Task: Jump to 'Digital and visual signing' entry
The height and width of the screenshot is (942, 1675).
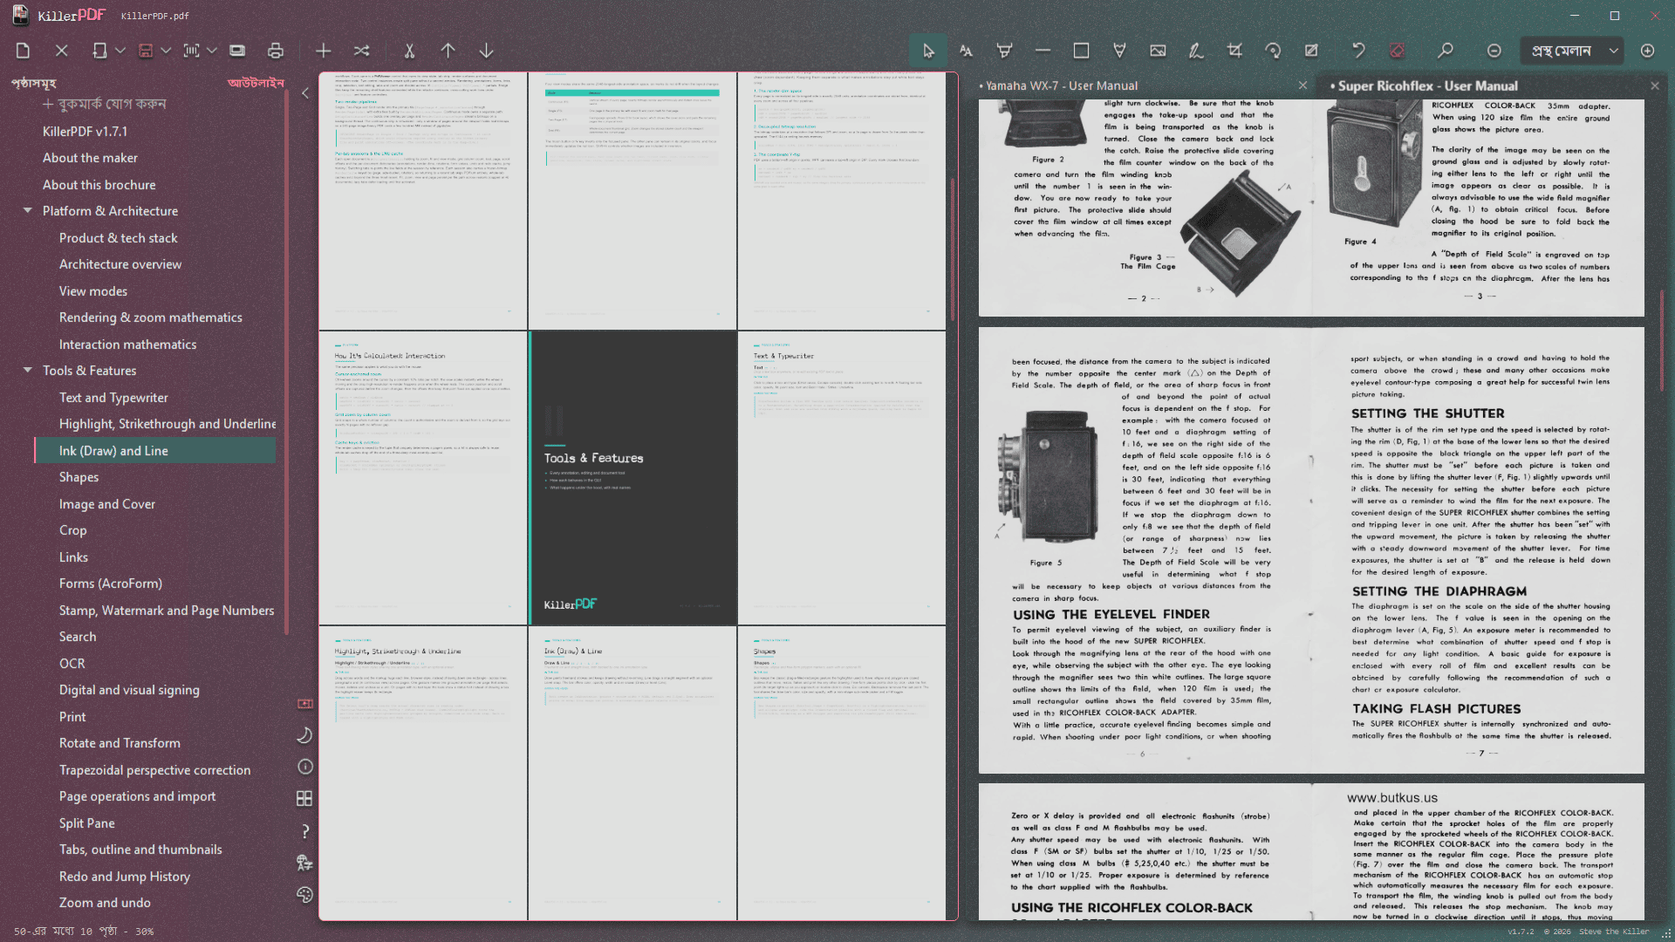Action: [129, 690]
